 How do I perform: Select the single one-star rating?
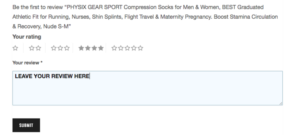[x=15, y=48]
